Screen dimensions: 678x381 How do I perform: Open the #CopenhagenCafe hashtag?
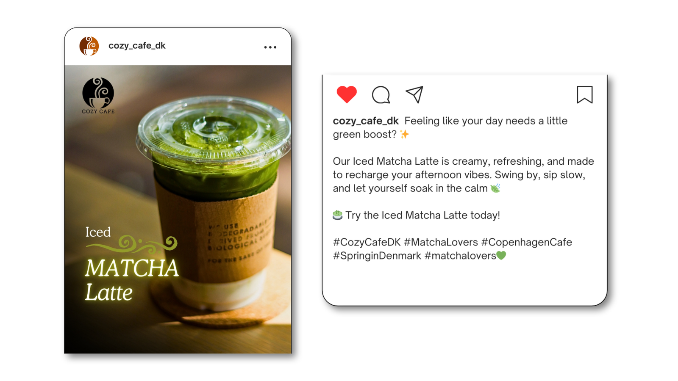pyautogui.click(x=527, y=242)
